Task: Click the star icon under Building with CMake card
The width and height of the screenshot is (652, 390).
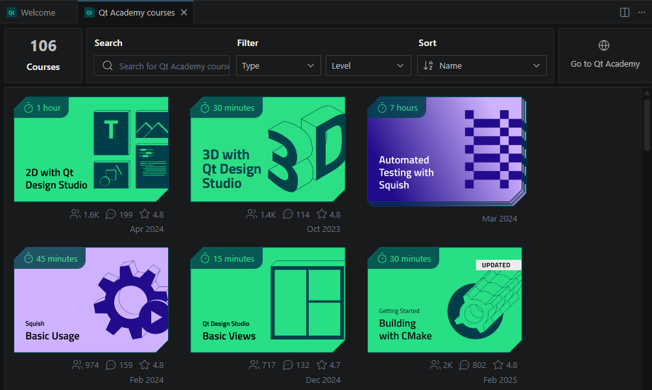Action: tap(498, 364)
